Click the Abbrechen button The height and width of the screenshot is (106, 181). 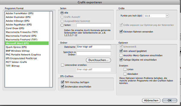tap(151, 100)
